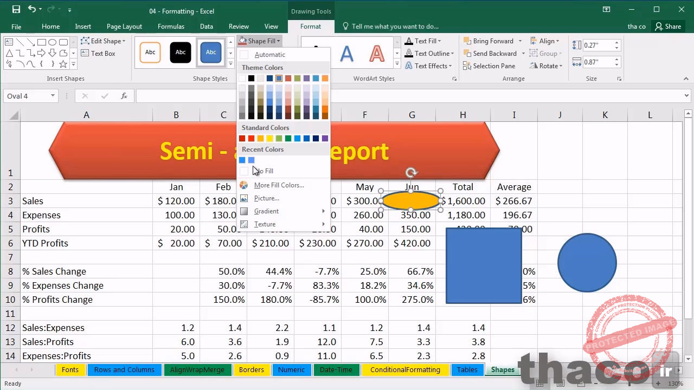Click Send Backward button
Viewport: 694px width, 390px height.
490,54
